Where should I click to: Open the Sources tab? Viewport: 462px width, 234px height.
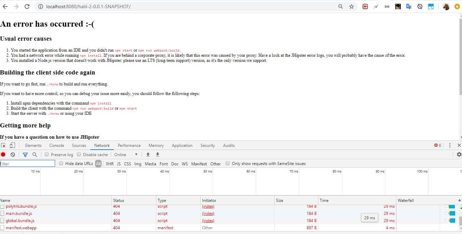[79, 145]
